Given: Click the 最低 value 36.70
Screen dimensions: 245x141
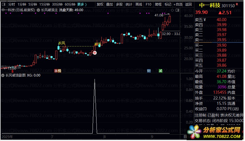Looking at the screenshot, I should [x=221, y=82].
